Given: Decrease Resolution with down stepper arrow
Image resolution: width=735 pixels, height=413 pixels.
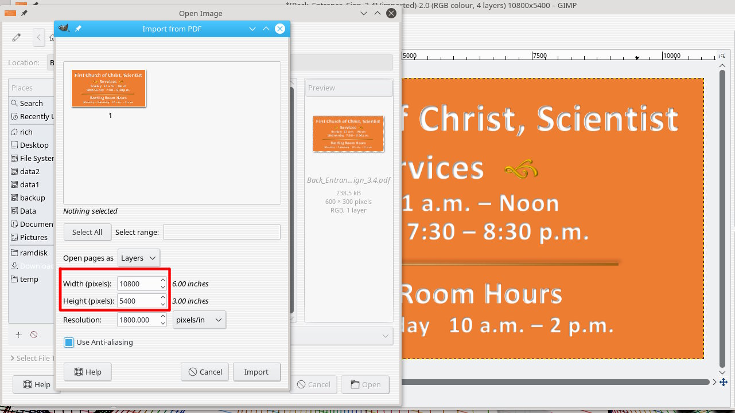Looking at the screenshot, I should point(163,323).
